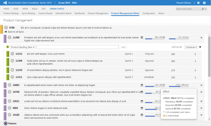The image size is (211, 126).
Task: Open the HOME menu
Action: [6, 9]
